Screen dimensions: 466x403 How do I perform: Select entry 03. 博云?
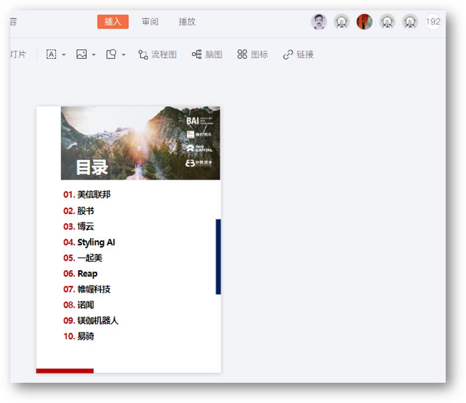pyautogui.click(x=79, y=226)
